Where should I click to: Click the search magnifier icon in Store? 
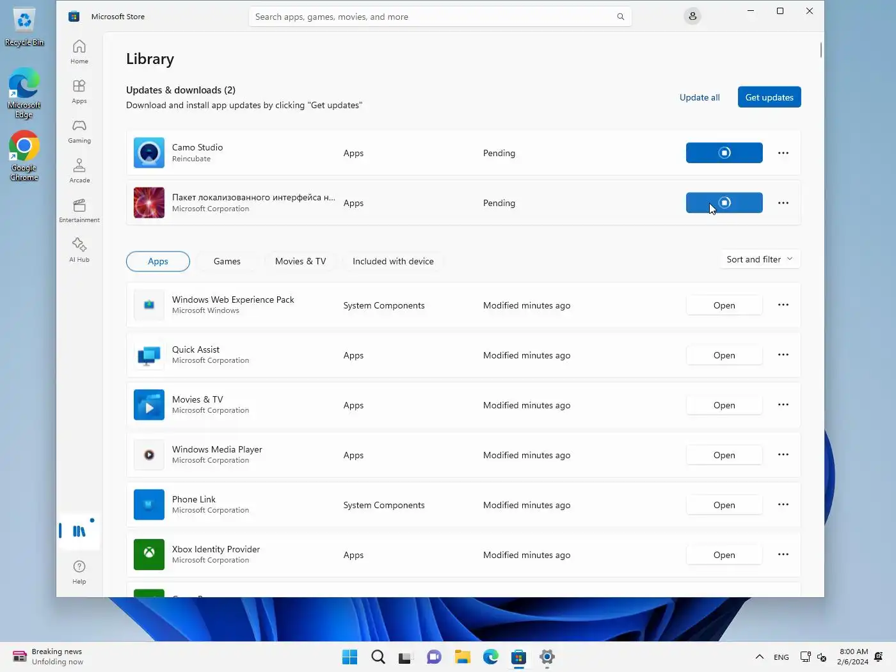620,17
